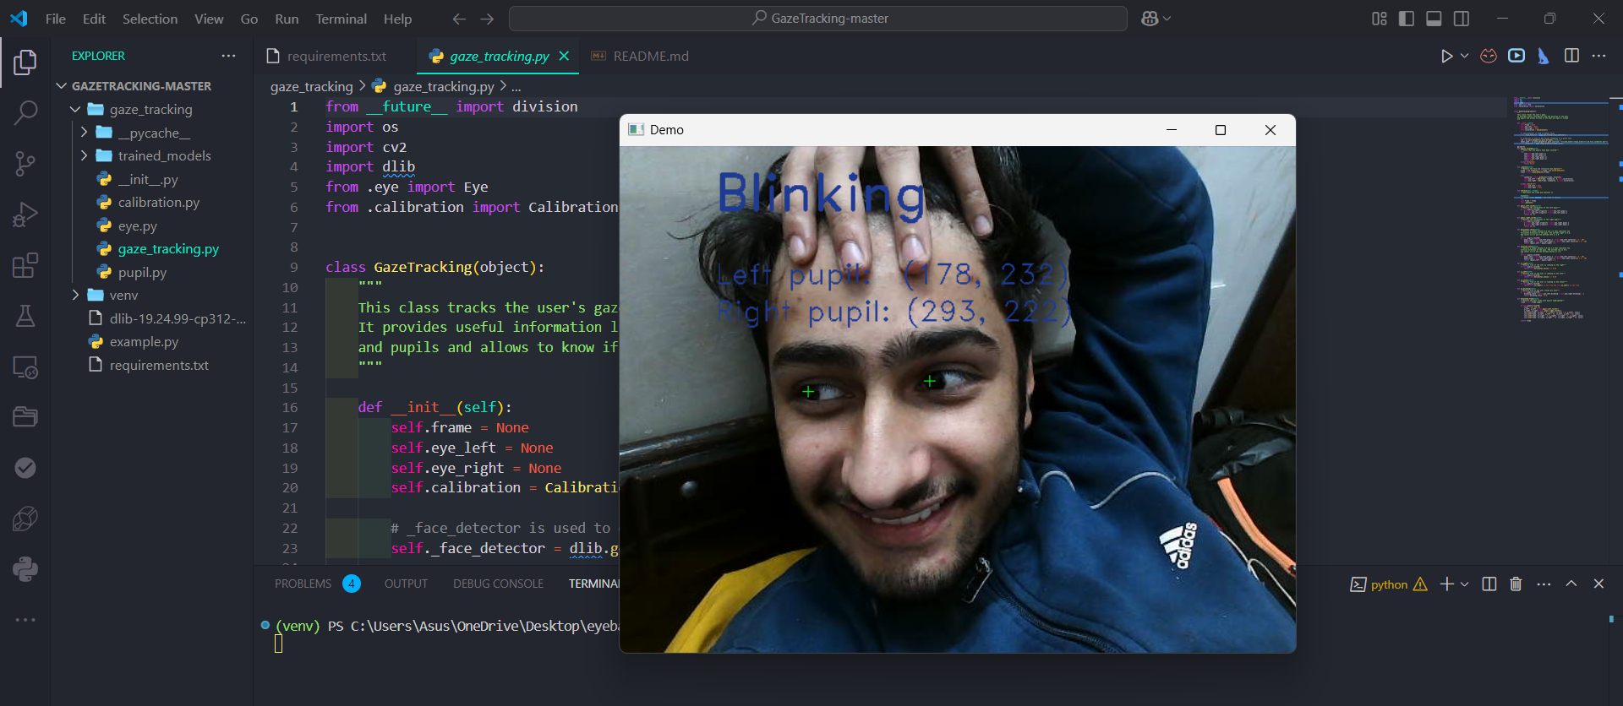Screen dimensions: 1623x706
Task: Open the File menu
Action: click(x=56, y=19)
